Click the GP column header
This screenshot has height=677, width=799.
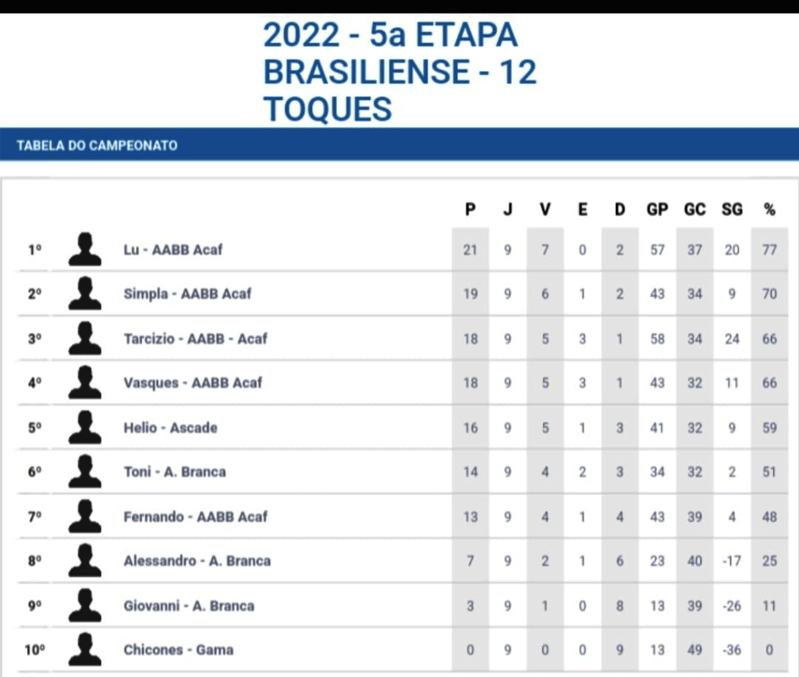[x=657, y=209]
